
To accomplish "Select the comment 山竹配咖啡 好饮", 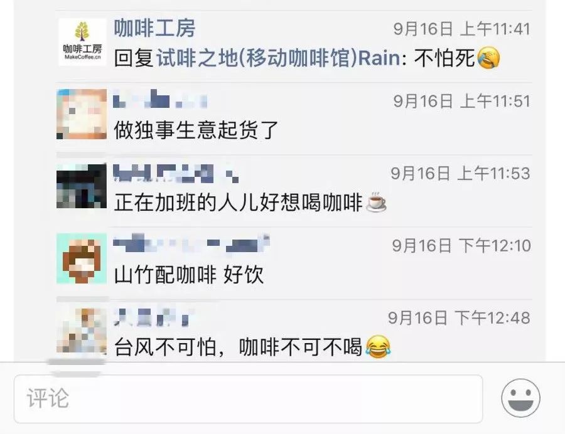I will [189, 275].
